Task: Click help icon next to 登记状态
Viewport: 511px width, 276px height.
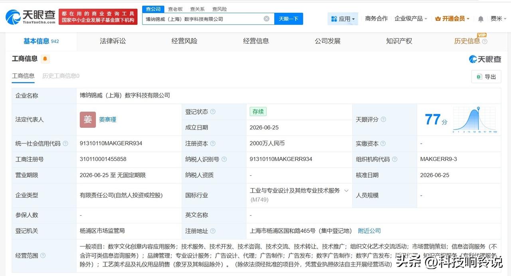Action: tap(213, 112)
